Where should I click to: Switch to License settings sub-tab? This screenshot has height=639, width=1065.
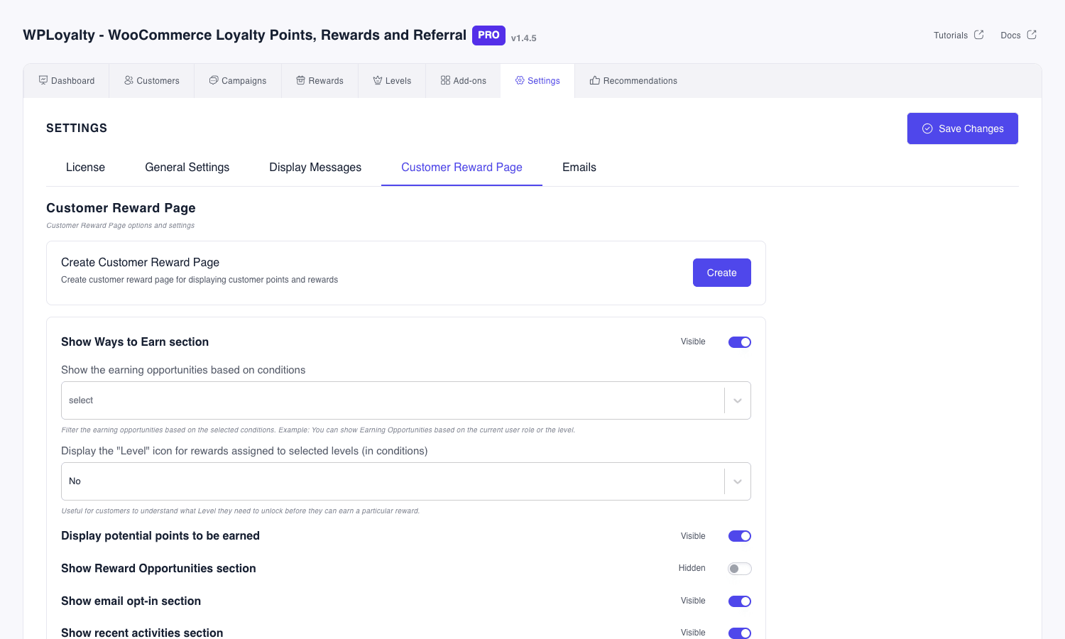(85, 168)
